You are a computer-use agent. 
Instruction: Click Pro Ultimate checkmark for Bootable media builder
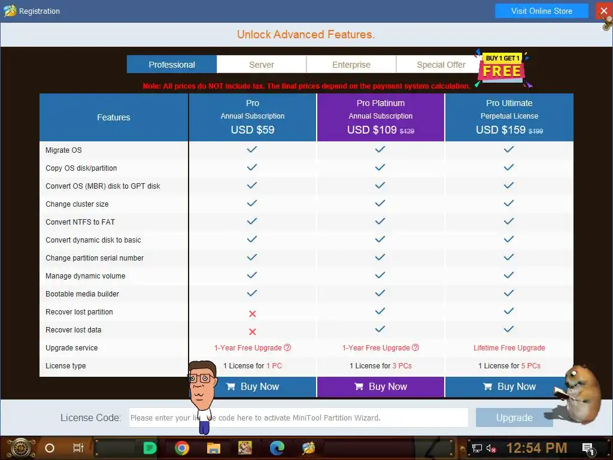509,293
